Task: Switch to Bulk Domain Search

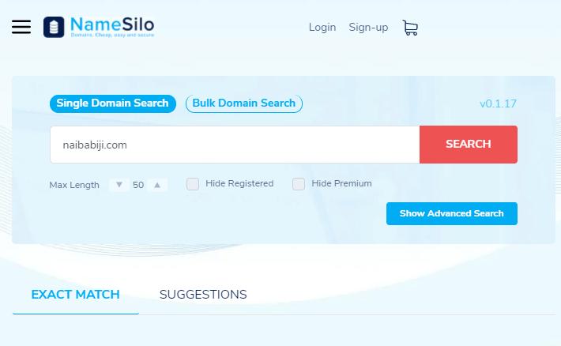Action: coord(244,103)
